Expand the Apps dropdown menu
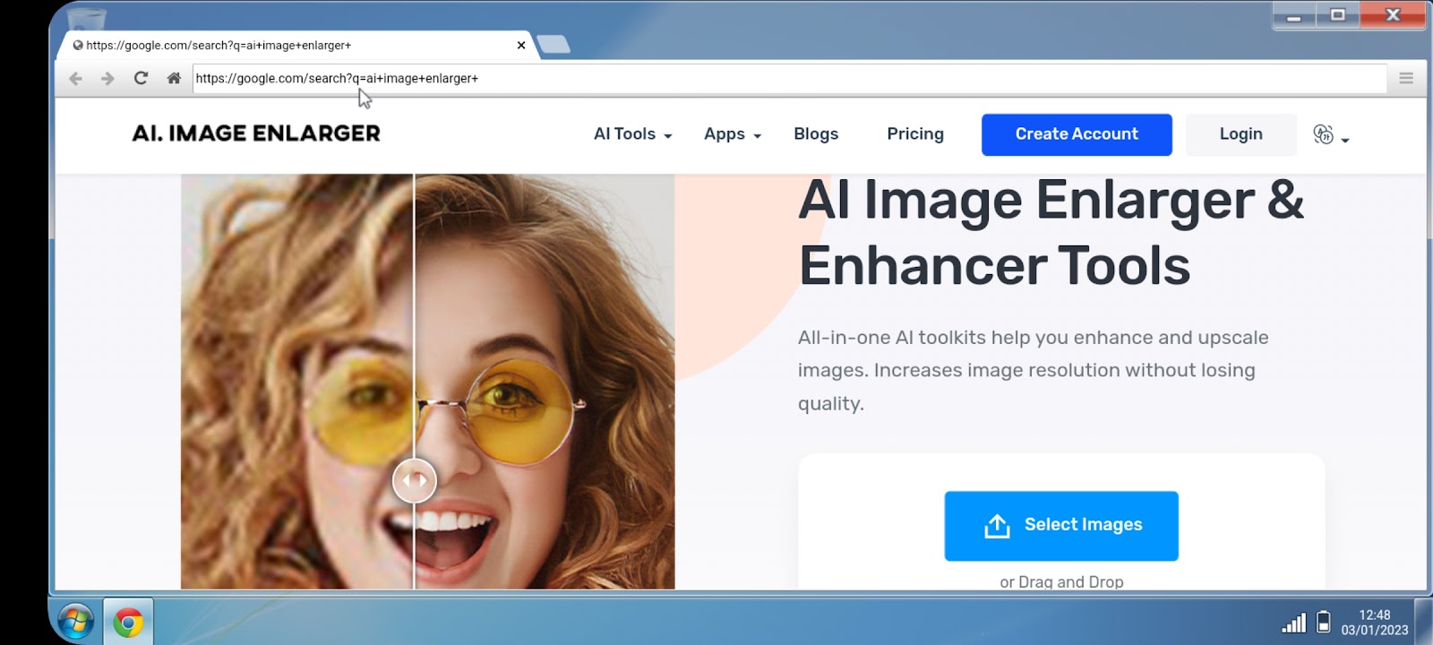Viewport: 1433px width, 645px height. click(x=732, y=134)
